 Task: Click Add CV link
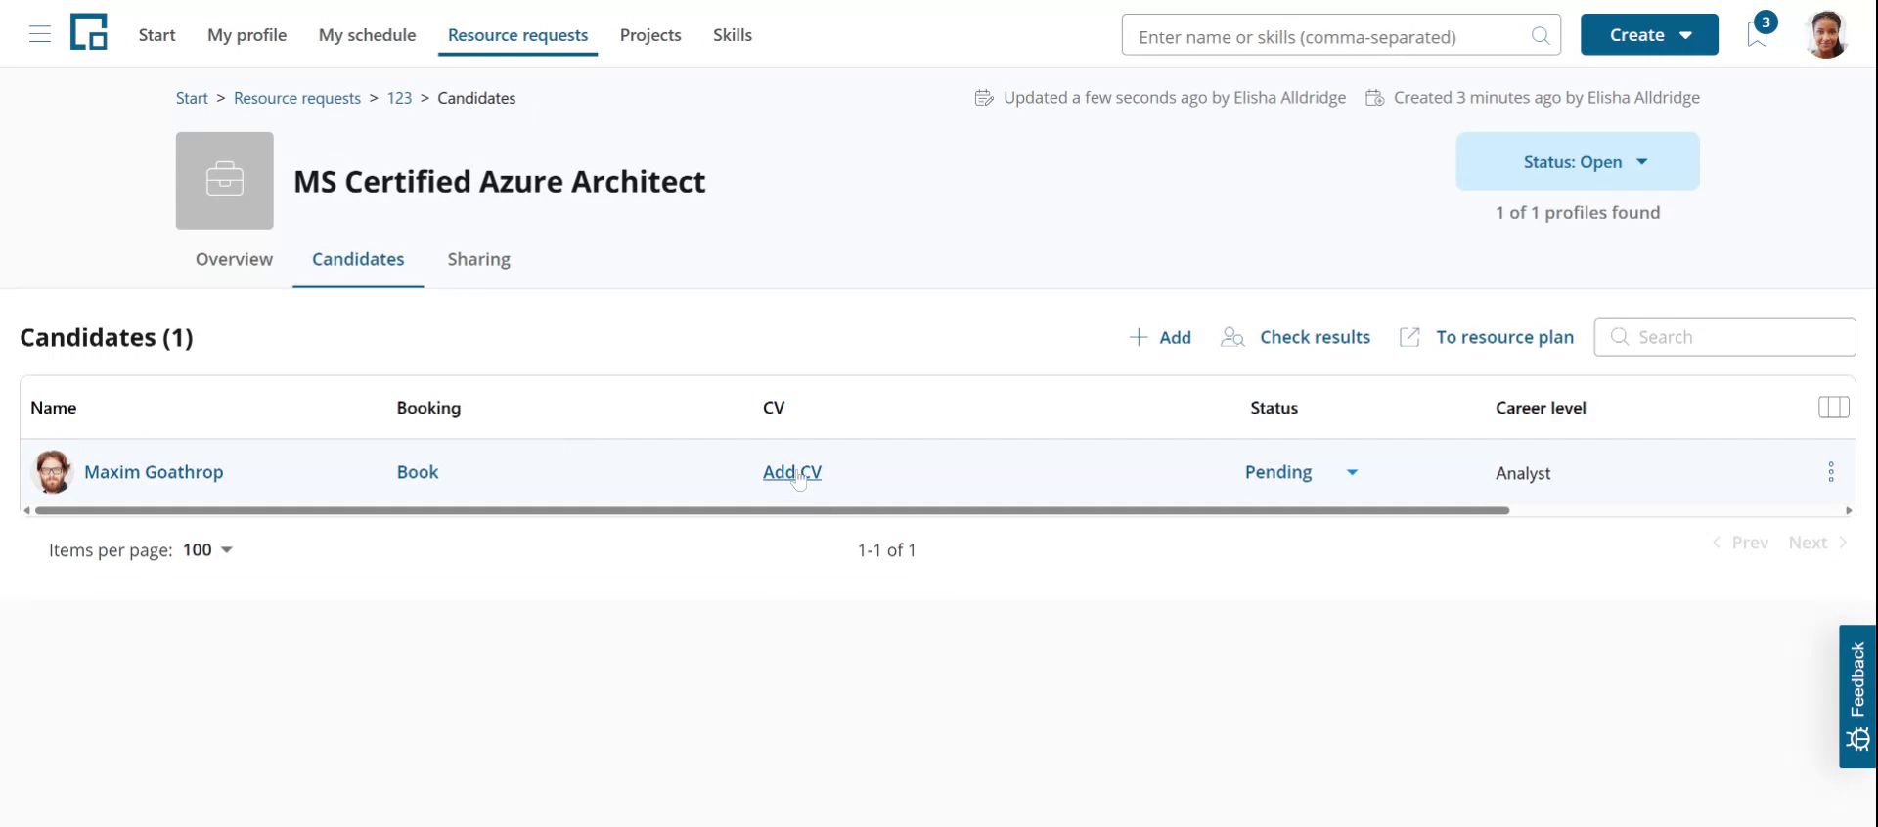792,472
